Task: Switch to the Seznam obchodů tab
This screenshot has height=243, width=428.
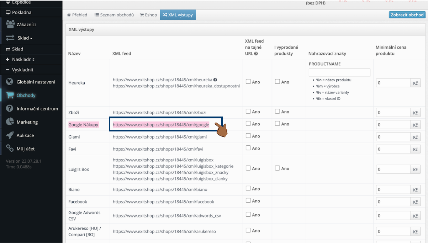Action: 114,15
